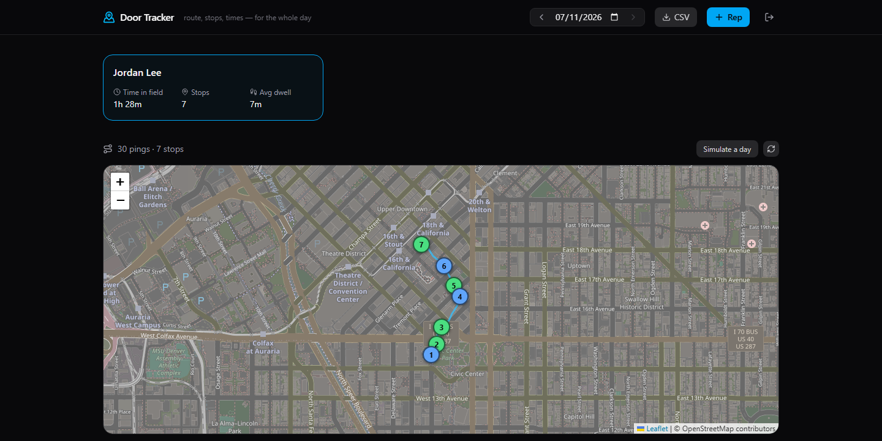Select stop marker 1 on map

pyautogui.click(x=431, y=355)
